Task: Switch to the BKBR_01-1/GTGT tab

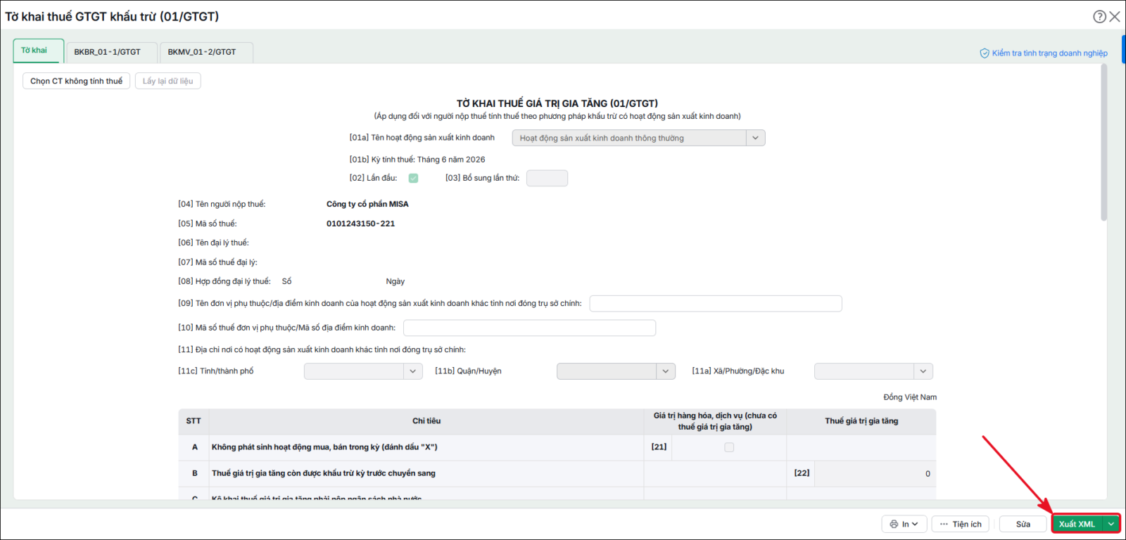Action: pyautogui.click(x=111, y=52)
